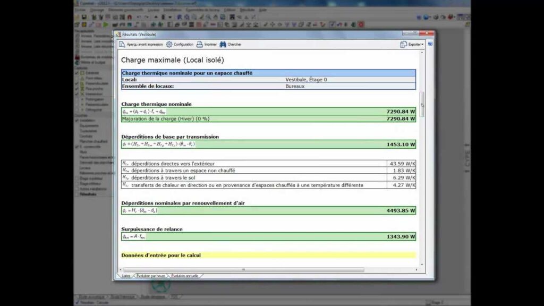Click the Chercher binoculars icon
Image resolution: width=544 pixels, height=306 pixels.
pyautogui.click(x=223, y=45)
